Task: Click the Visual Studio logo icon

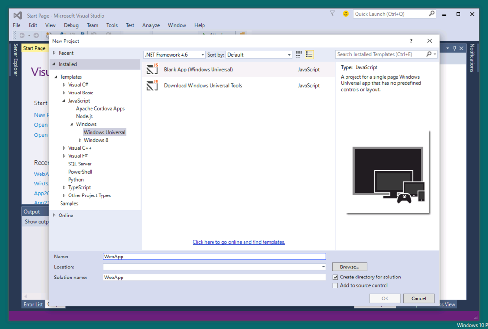Action: [x=18, y=15]
